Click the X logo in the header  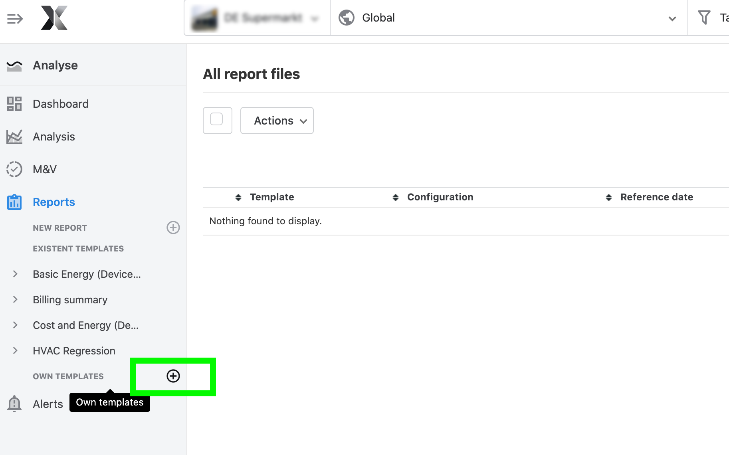click(54, 18)
